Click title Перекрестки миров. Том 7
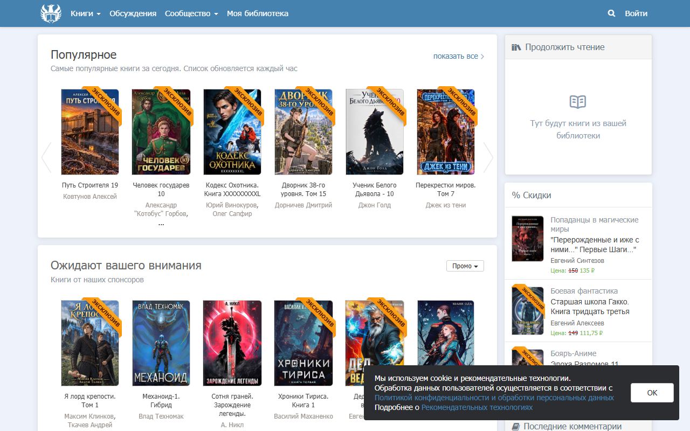The width and height of the screenshot is (690, 431). (446, 189)
